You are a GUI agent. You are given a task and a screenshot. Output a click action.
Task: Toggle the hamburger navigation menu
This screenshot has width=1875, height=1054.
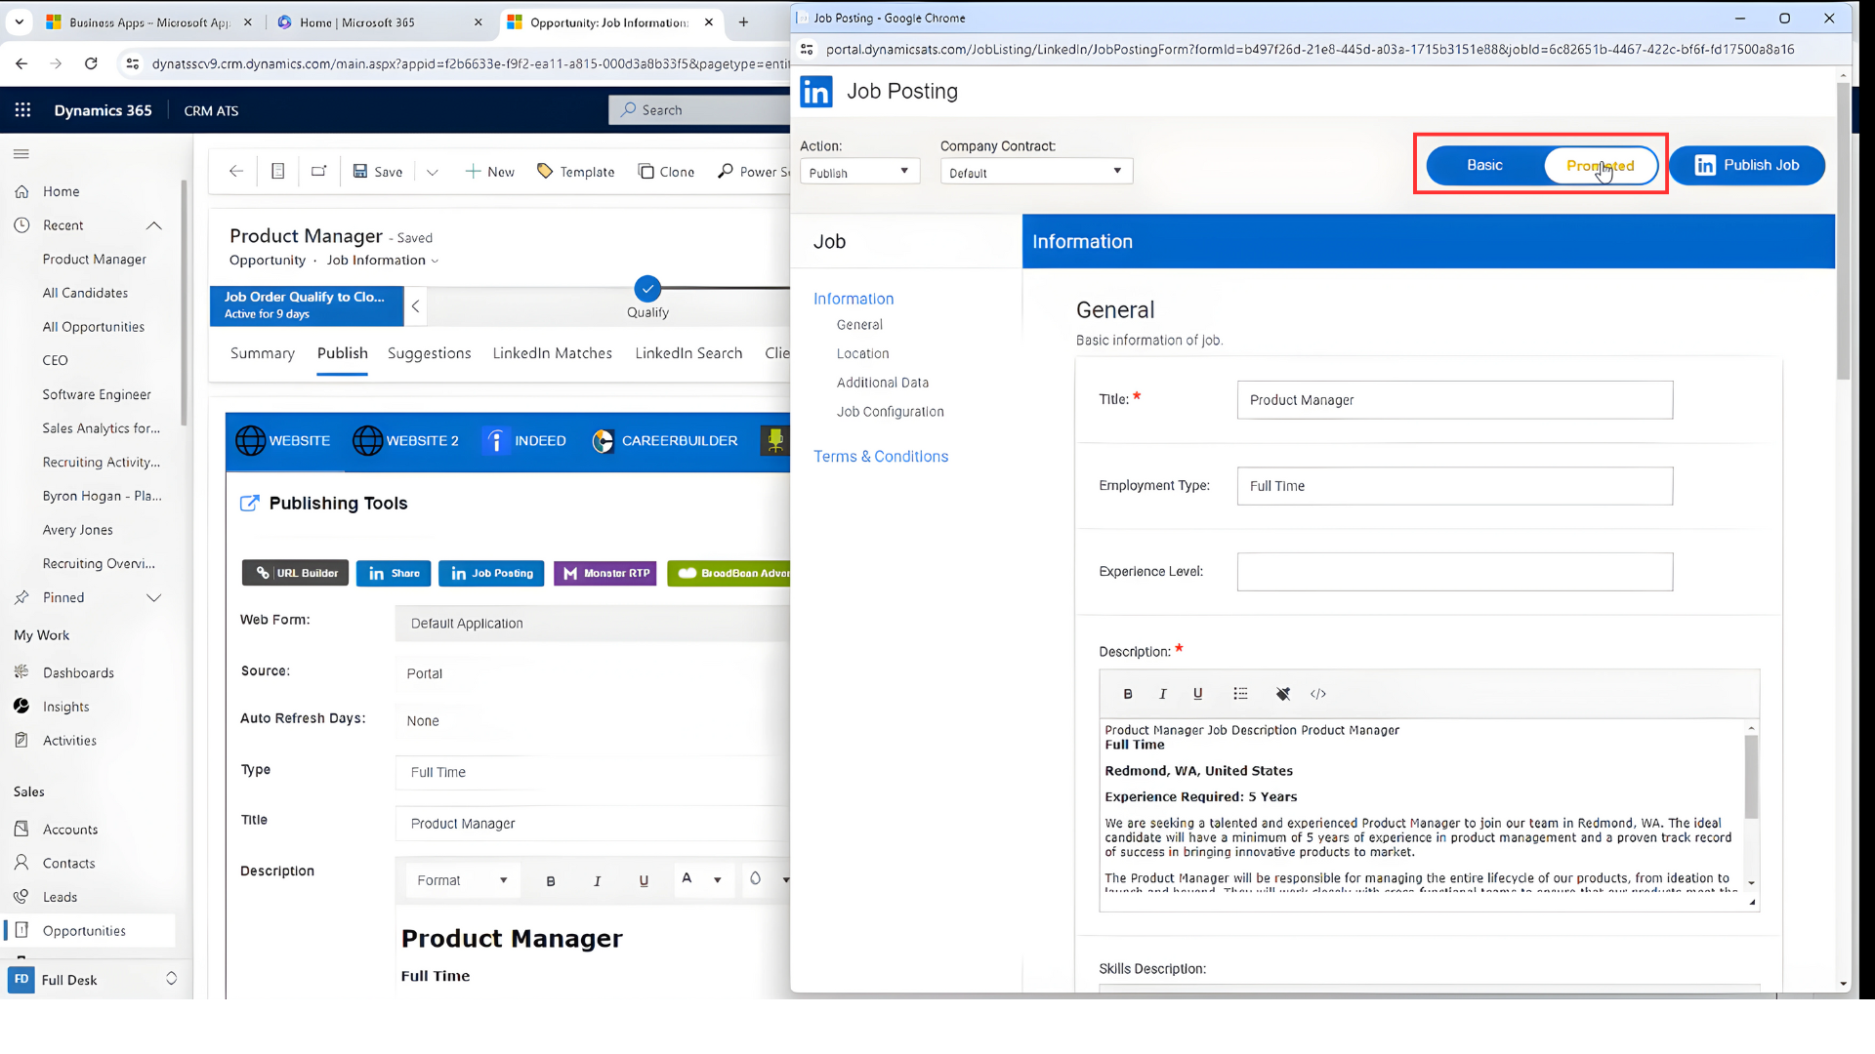click(21, 153)
